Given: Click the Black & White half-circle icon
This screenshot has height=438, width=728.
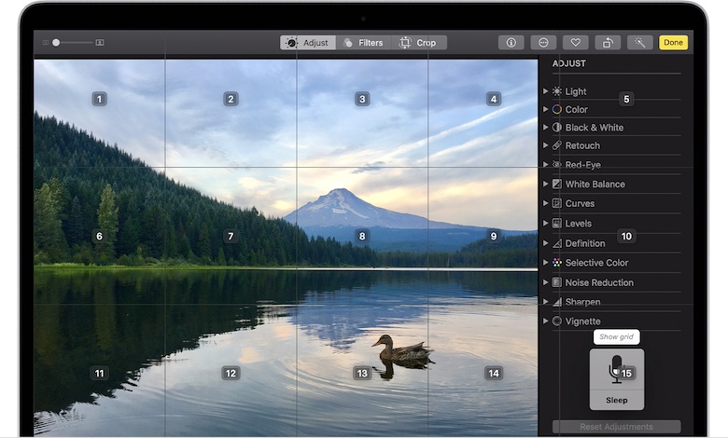Looking at the screenshot, I should pyautogui.click(x=557, y=127).
